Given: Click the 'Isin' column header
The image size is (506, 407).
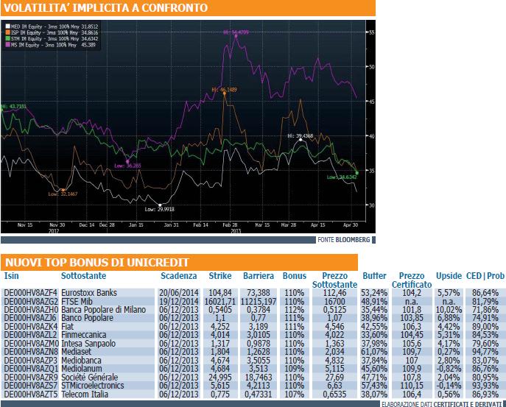Looking at the screenshot, I should (x=12, y=276).
